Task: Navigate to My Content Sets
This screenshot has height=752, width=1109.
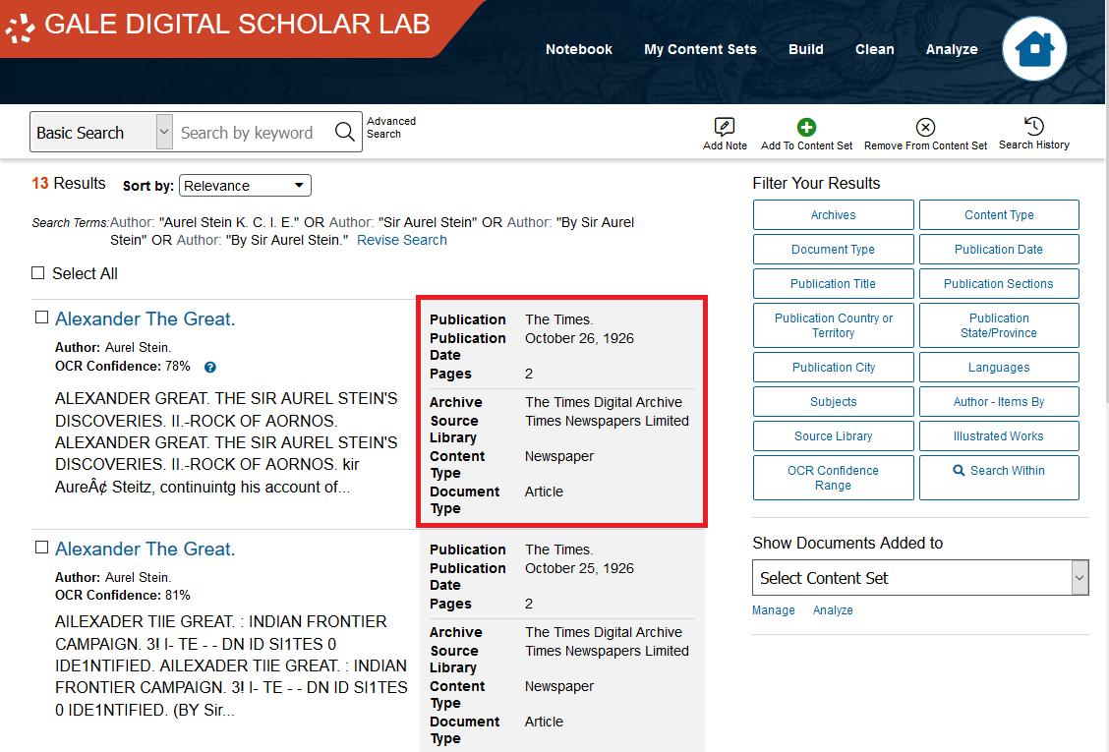Action: pyautogui.click(x=700, y=49)
